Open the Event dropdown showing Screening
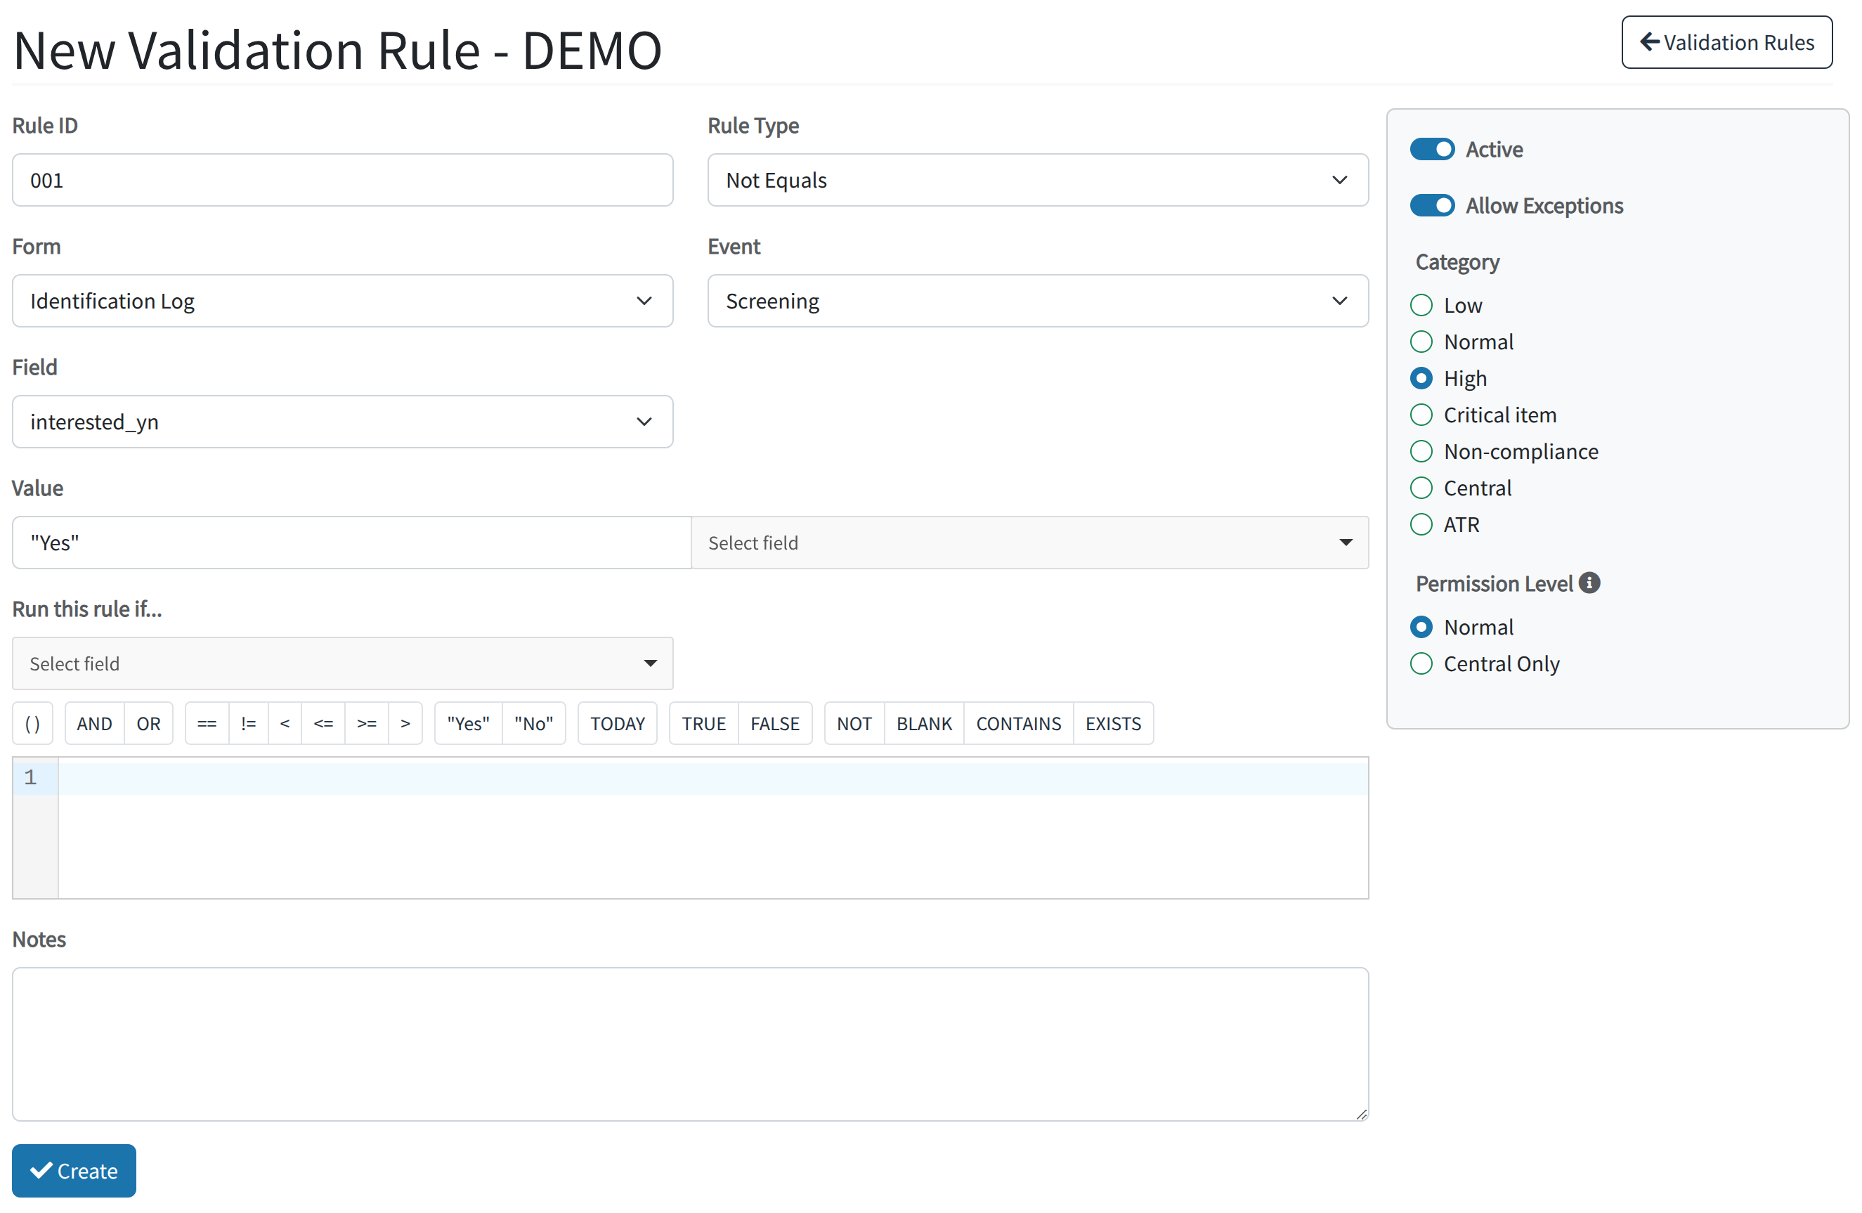Viewport: 1862px width, 1213px height. click(x=1037, y=301)
